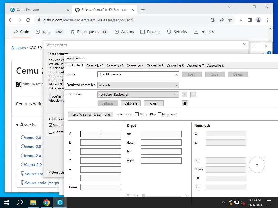
Task: Click the browser address bar URL
Action: [88, 20]
